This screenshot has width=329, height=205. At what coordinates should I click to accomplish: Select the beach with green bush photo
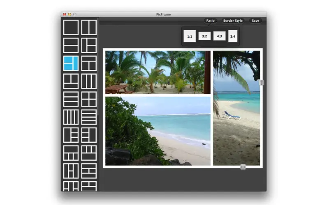point(158,131)
